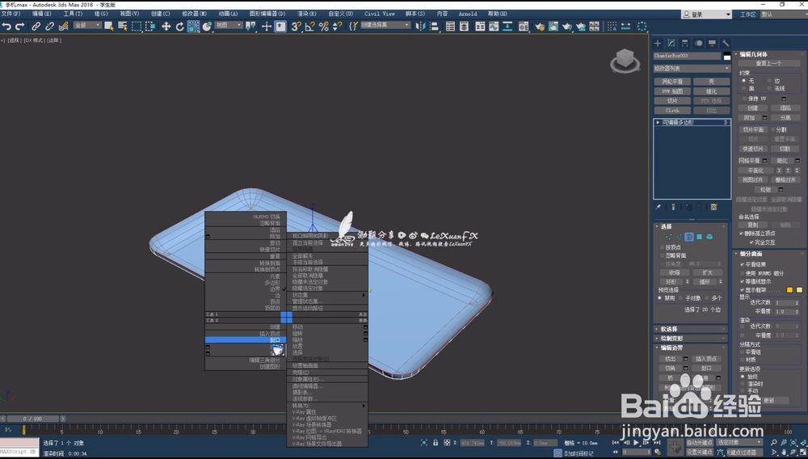Screen dimensions: 808x459
Task: Activate the Select and Scale tool
Action: pyautogui.click(x=193, y=26)
